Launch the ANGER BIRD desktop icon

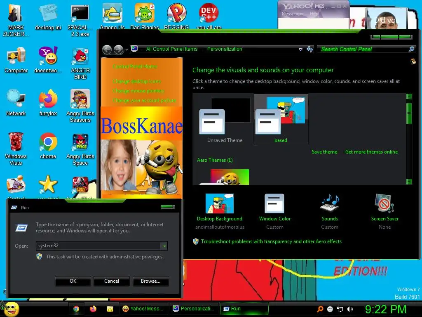[x=80, y=63]
